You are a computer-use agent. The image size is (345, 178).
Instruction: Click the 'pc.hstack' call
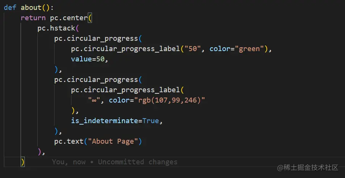tap(56, 28)
